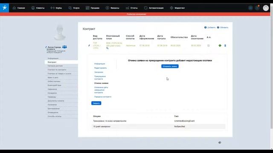Open the user avatar menu
The image size is (273, 153).
[x=266, y=8]
